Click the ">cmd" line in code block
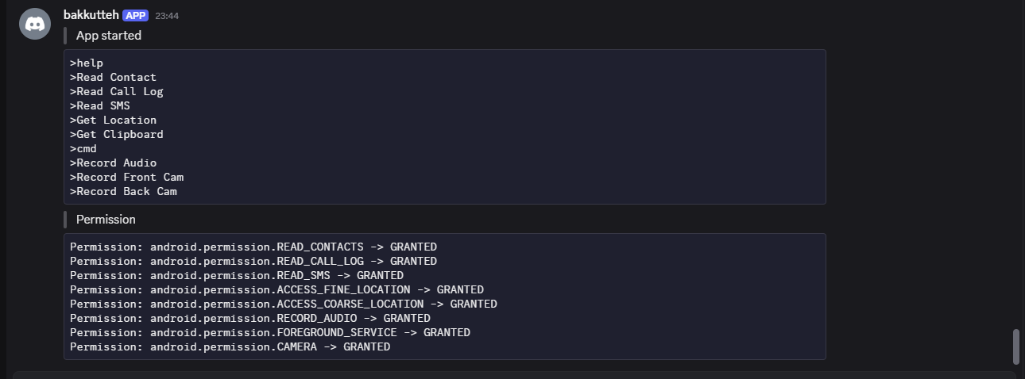The width and height of the screenshot is (1025, 379). coord(83,149)
